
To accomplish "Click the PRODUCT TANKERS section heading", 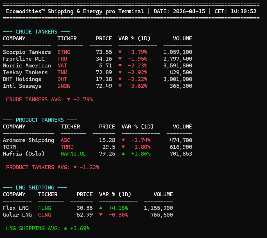I will (x=40, y=120).
